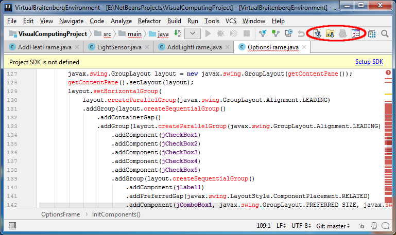Click the Show History clock icon
396x235 pixels.
coord(288,33)
